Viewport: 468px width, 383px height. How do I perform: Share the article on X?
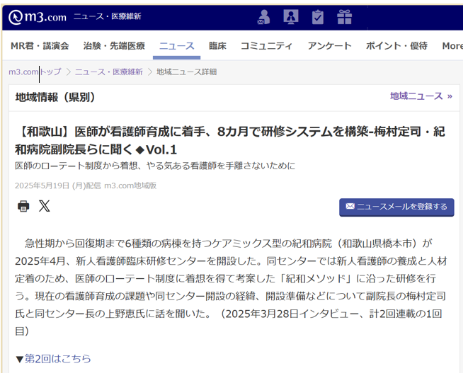pos(45,206)
